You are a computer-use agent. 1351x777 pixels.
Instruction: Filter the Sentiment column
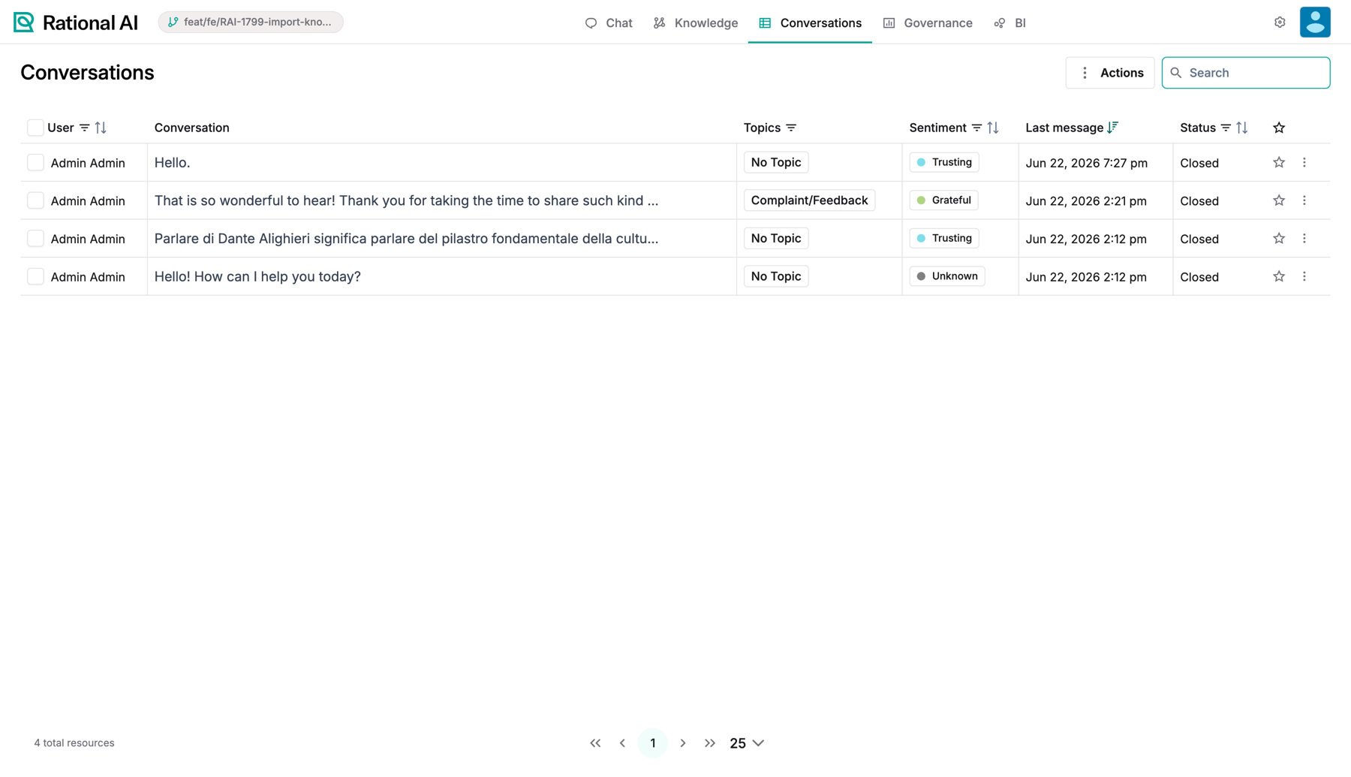tap(976, 128)
